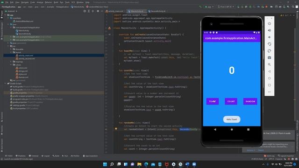This screenshot has width=299, height=168.
Task: Tap the TOAST button in the app
Action: point(213,101)
